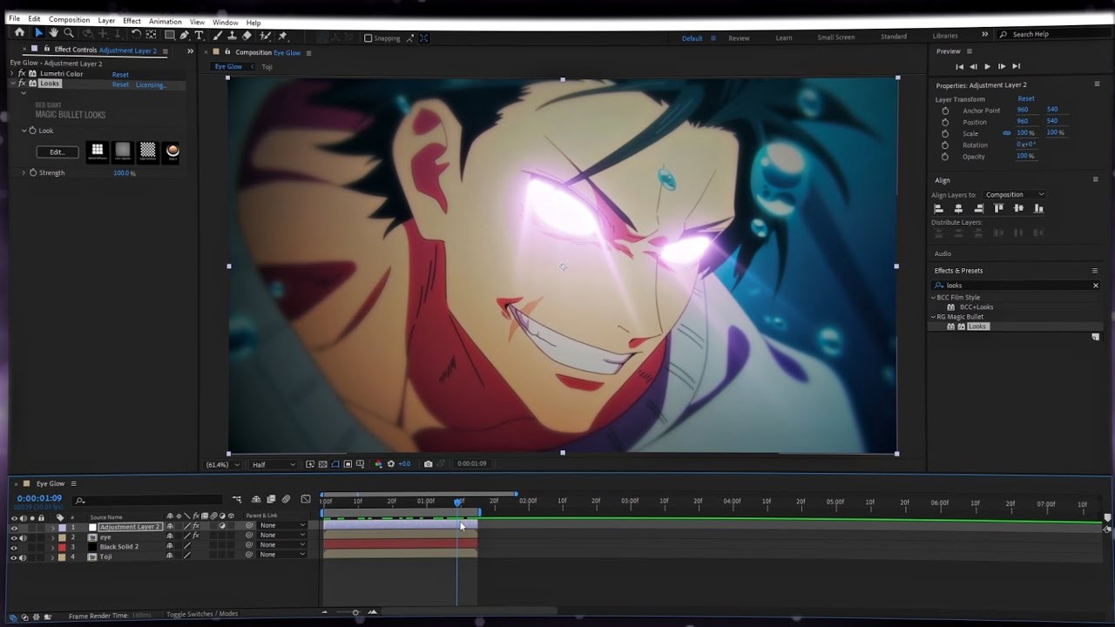1115x627 pixels.
Task: Select the Rectangle shape tool
Action: pyautogui.click(x=170, y=36)
